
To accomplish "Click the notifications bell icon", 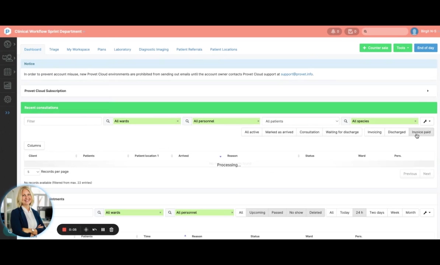I will pos(334,32).
